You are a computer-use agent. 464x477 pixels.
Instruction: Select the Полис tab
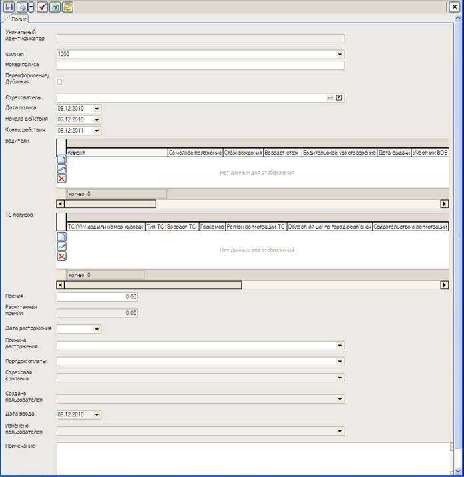pos(19,20)
